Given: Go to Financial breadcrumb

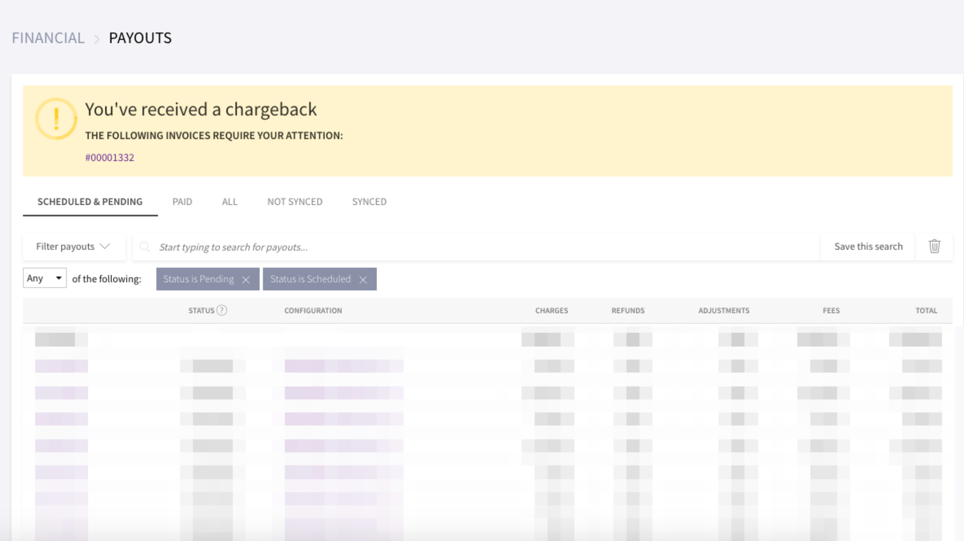Looking at the screenshot, I should pyautogui.click(x=48, y=38).
